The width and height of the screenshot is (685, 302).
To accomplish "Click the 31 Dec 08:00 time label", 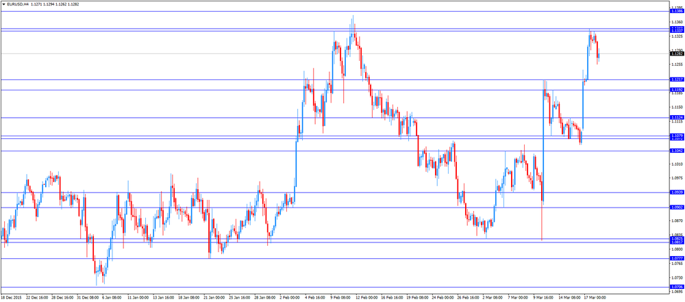I will tap(88, 298).
